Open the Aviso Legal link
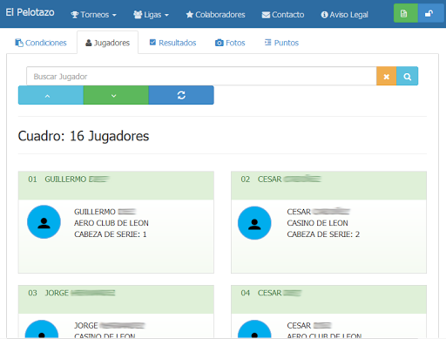This screenshot has width=446, height=339. coord(344,15)
